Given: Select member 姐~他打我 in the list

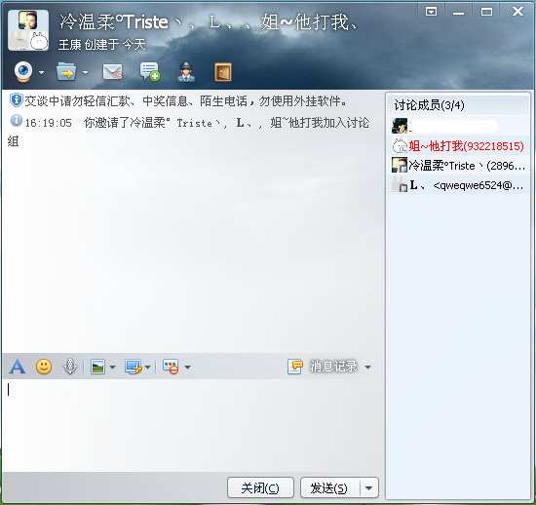Looking at the screenshot, I should coord(458,146).
